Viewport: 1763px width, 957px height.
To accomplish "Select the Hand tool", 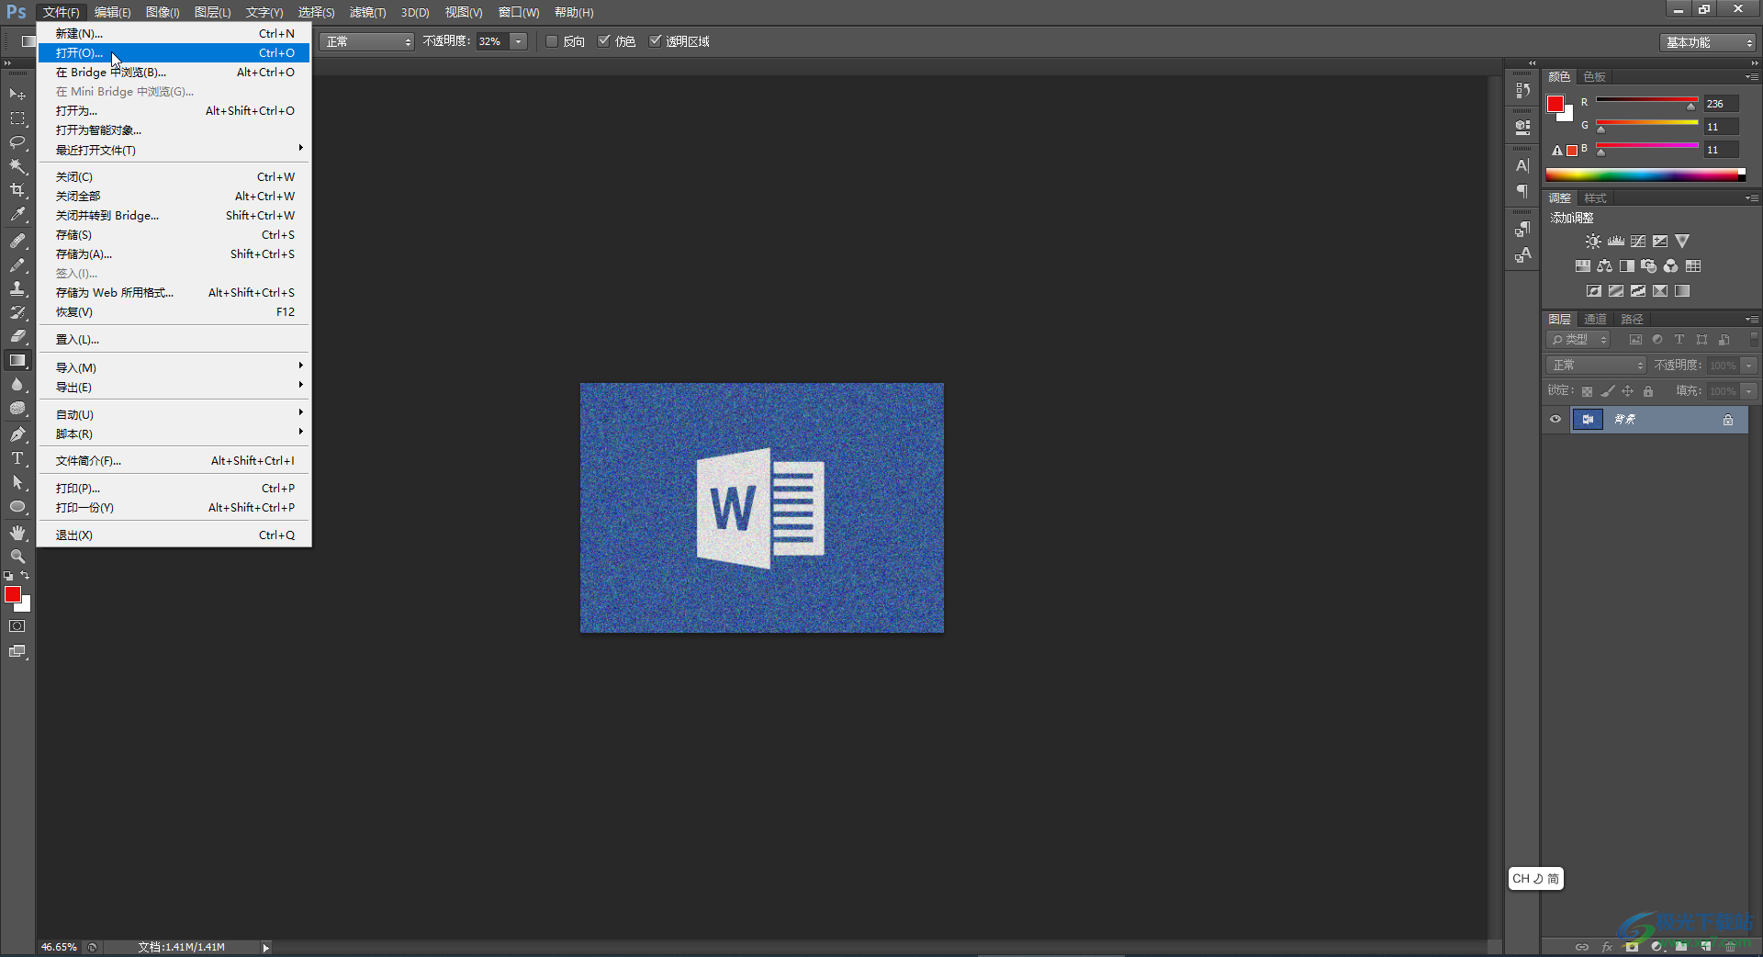I will (x=17, y=533).
